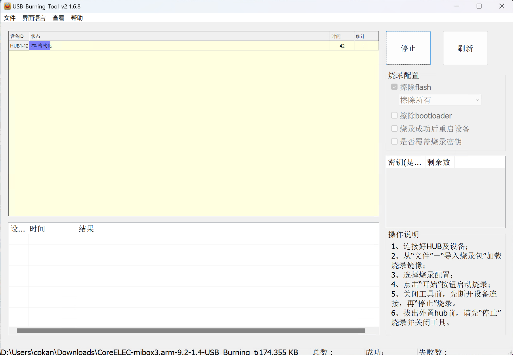The width and height of the screenshot is (513, 355).
Task: Click the 烧录配置 group label
Action: 403,75
